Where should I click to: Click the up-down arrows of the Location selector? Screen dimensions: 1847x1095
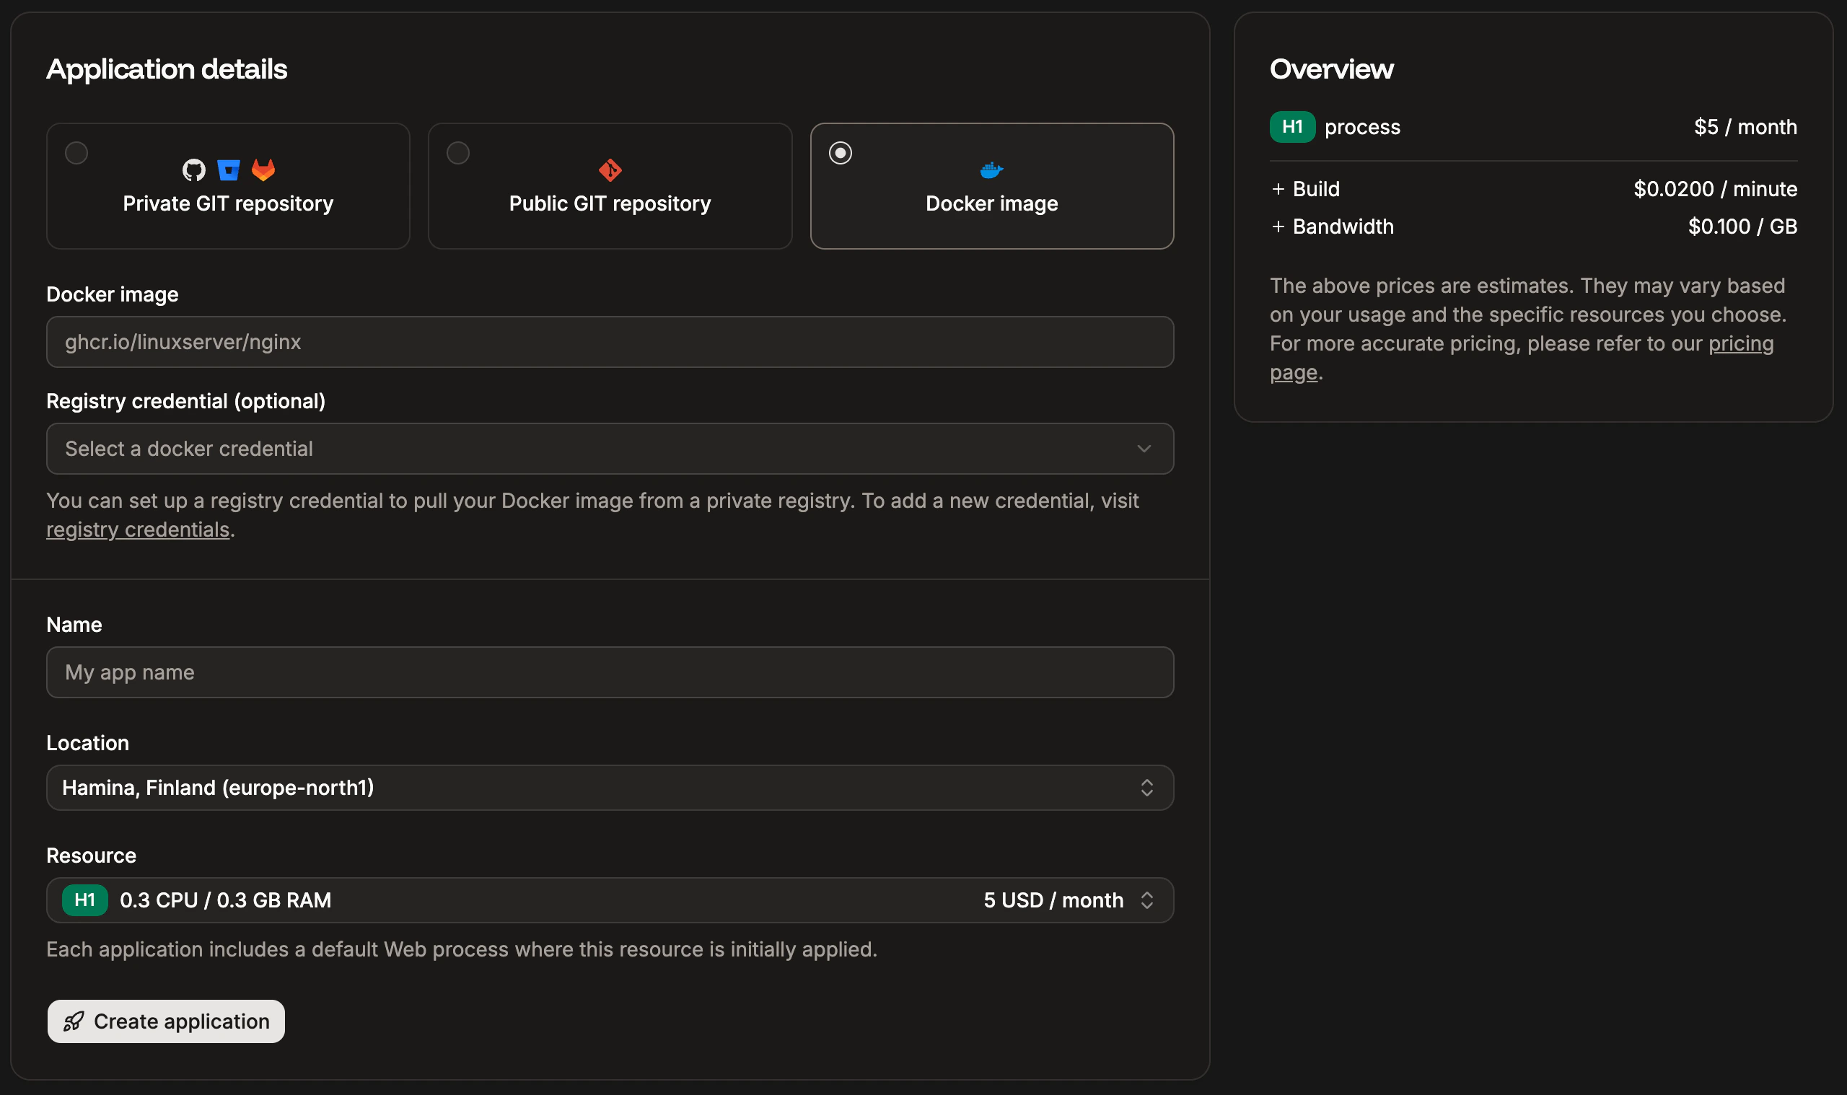[x=1146, y=788]
